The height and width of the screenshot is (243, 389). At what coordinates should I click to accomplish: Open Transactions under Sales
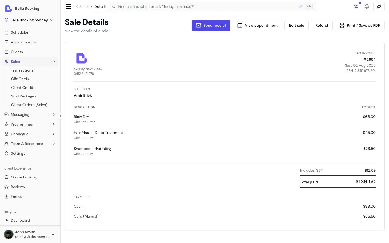[22, 70]
